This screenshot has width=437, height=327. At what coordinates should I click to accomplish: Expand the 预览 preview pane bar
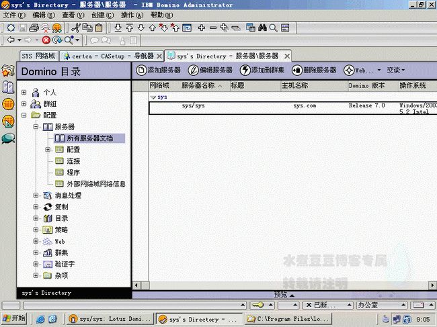(284, 295)
